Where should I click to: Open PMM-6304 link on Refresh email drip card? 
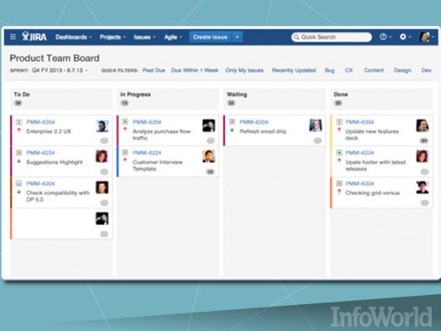click(x=254, y=122)
